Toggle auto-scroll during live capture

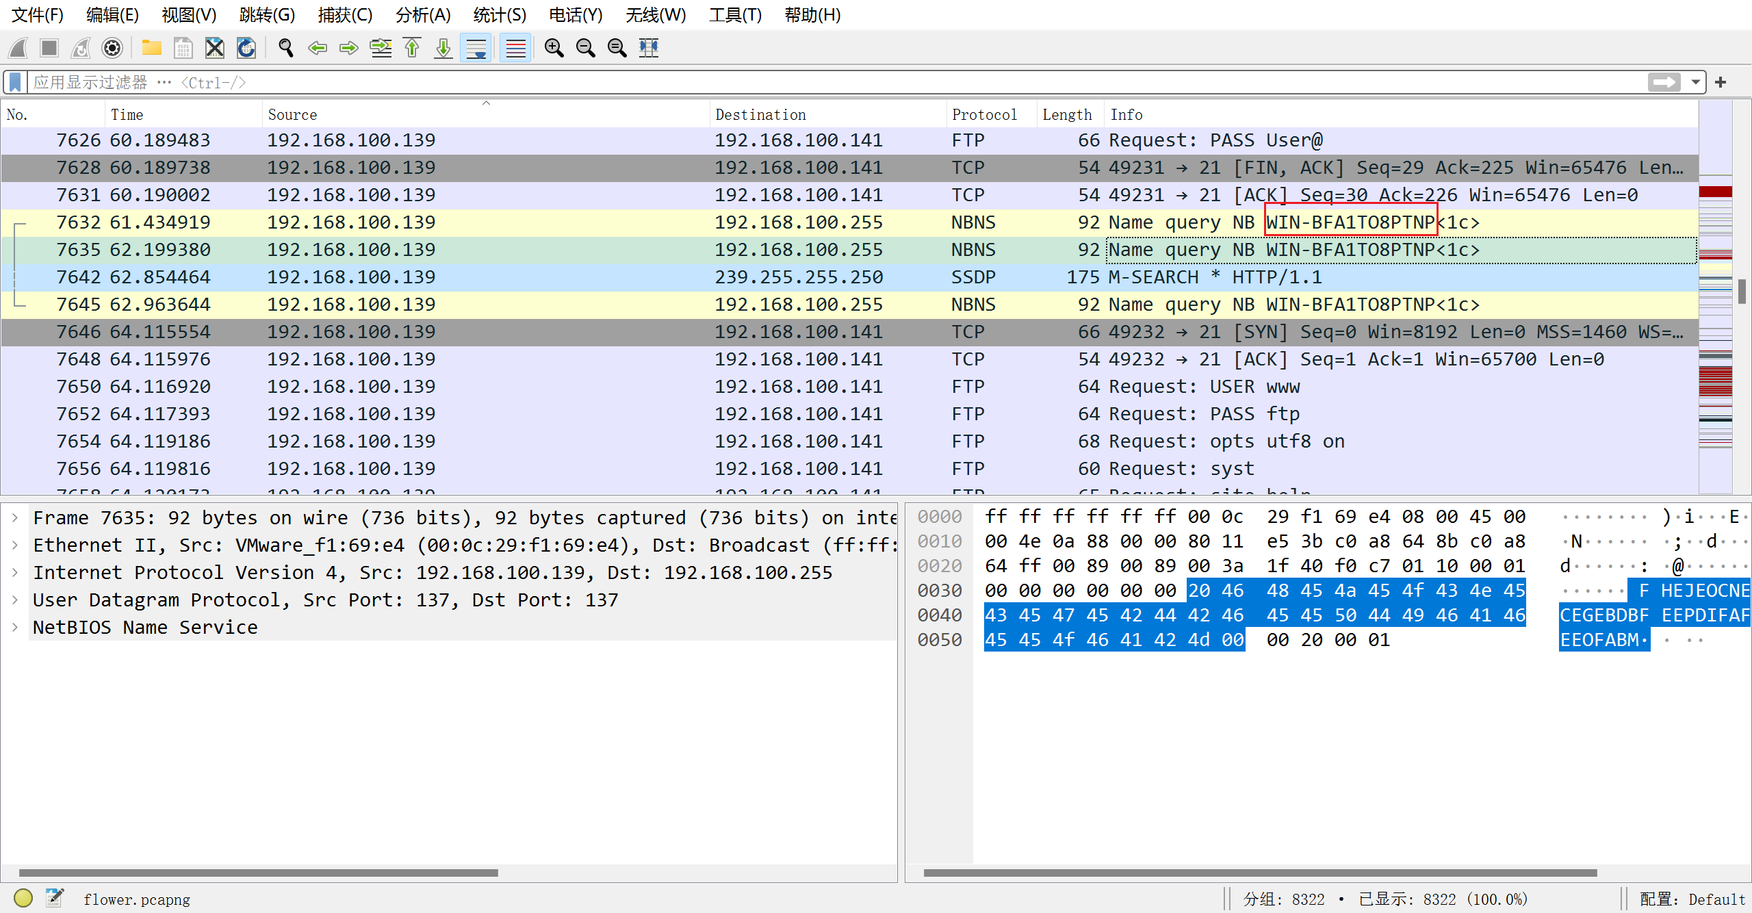click(x=476, y=48)
